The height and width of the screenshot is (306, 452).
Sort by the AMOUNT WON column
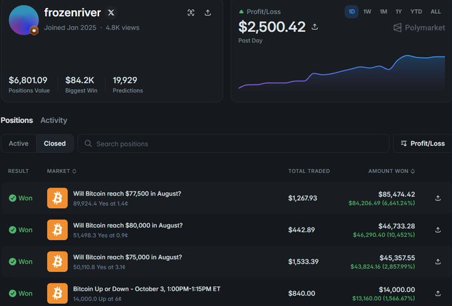point(392,171)
